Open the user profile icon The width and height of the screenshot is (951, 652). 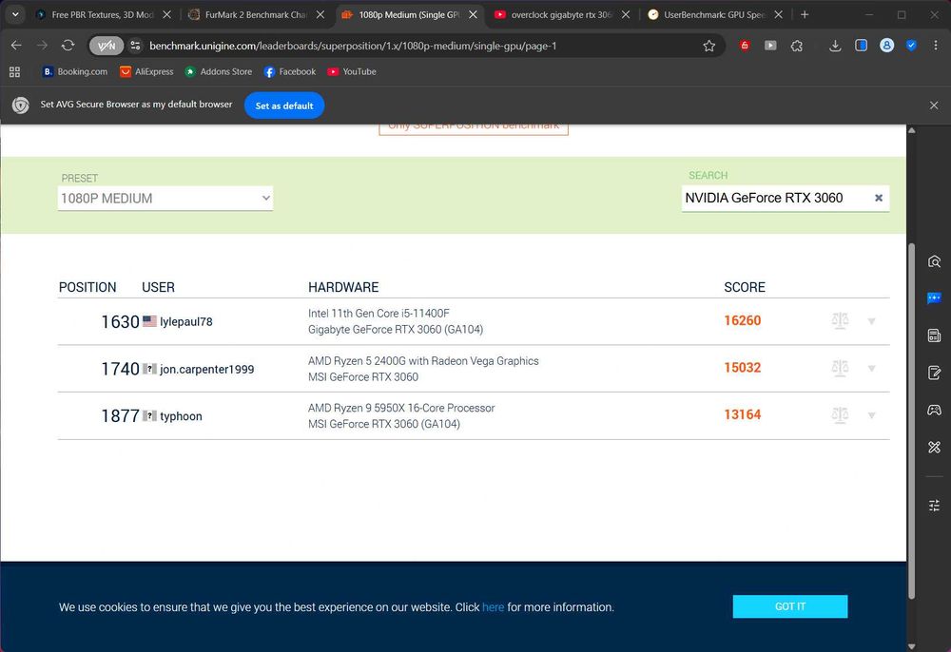[x=886, y=46]
